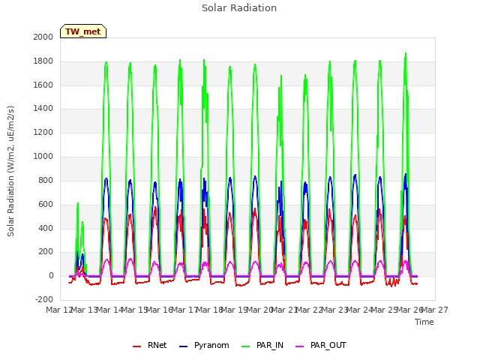Click the y-axis label Solar Radiation (W/m2, uE/m2/s)
The height and width of the screenshot is (360, 480).
pyautogui.click(x=10, y=171)
